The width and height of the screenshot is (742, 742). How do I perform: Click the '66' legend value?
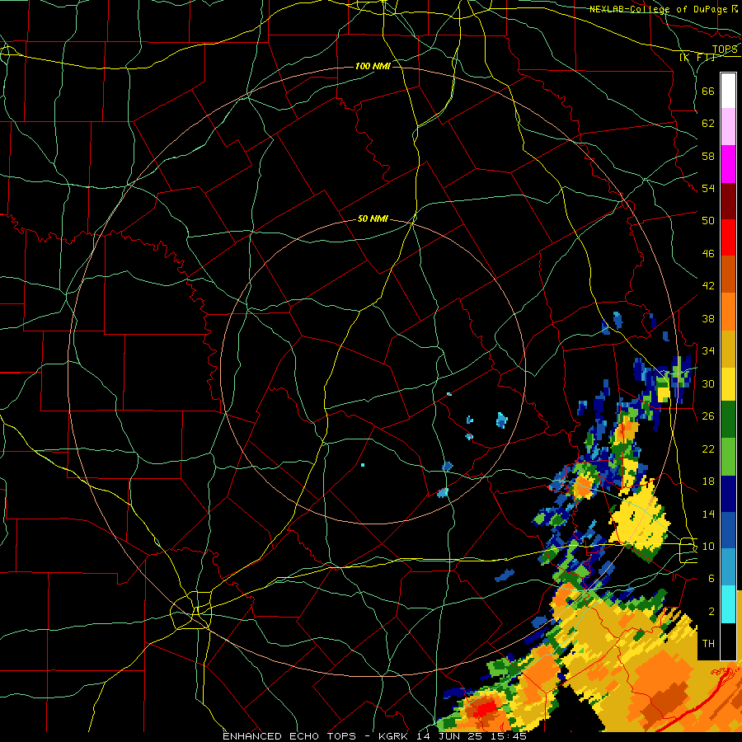click(x=708, y=91)
